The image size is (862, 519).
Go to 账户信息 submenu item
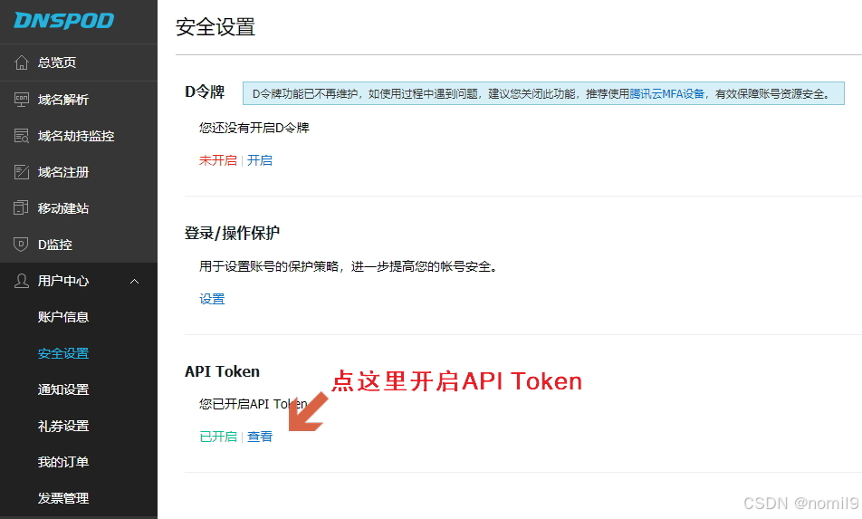pos(63,317)
